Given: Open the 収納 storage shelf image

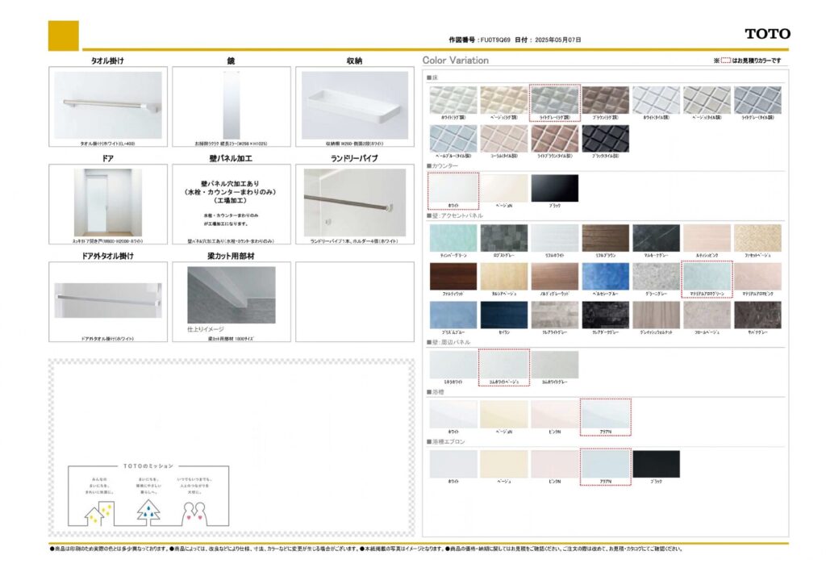Looking at the screenshot, I should [354, 105].
